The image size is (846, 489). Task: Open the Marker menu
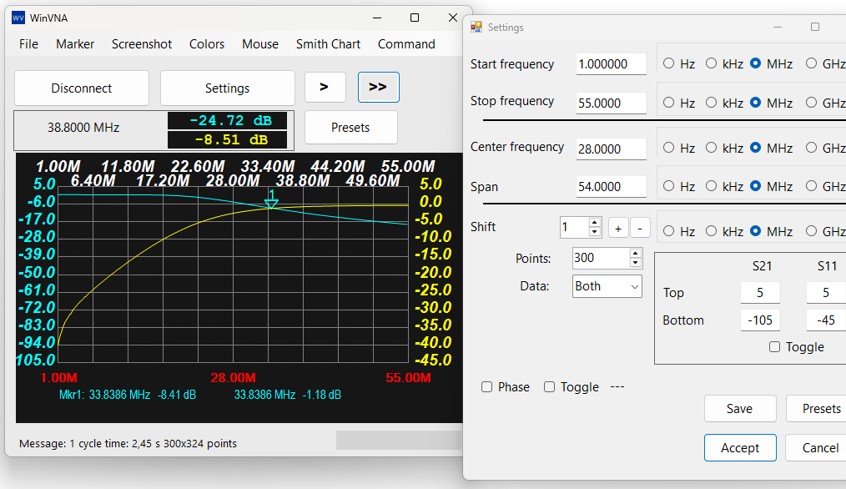point(74,43)
